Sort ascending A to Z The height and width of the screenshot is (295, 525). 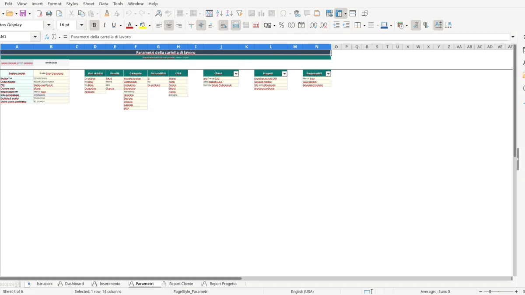click(x=220, y=14)
